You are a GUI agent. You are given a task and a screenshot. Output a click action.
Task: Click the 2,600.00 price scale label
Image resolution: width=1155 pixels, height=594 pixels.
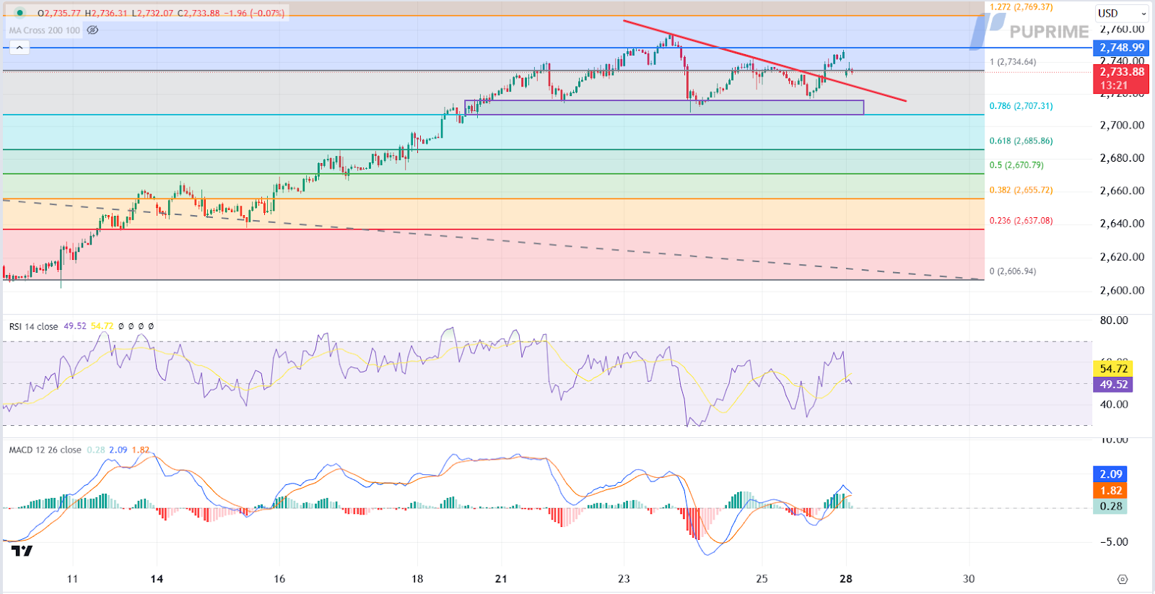coord(1122,290)
